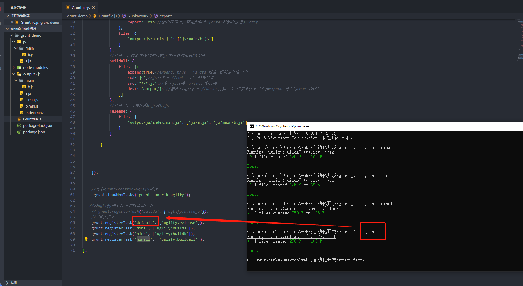The image size is (523, 286).
Task: Click 'release' key on line 46
Action: click(x=118, y=111)
